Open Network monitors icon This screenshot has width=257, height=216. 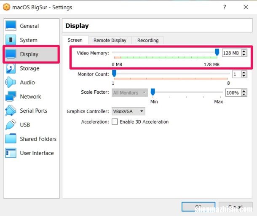tap(11, 96)
